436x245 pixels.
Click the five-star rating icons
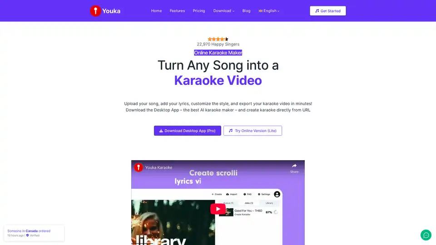(218, 39)
